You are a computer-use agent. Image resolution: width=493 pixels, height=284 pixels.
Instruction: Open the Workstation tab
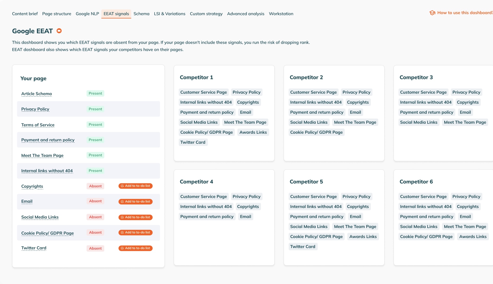pos(281,14)
